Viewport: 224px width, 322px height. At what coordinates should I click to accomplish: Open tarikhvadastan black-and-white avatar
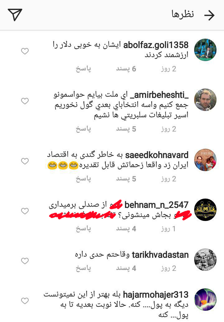click(x=205, y=260)
